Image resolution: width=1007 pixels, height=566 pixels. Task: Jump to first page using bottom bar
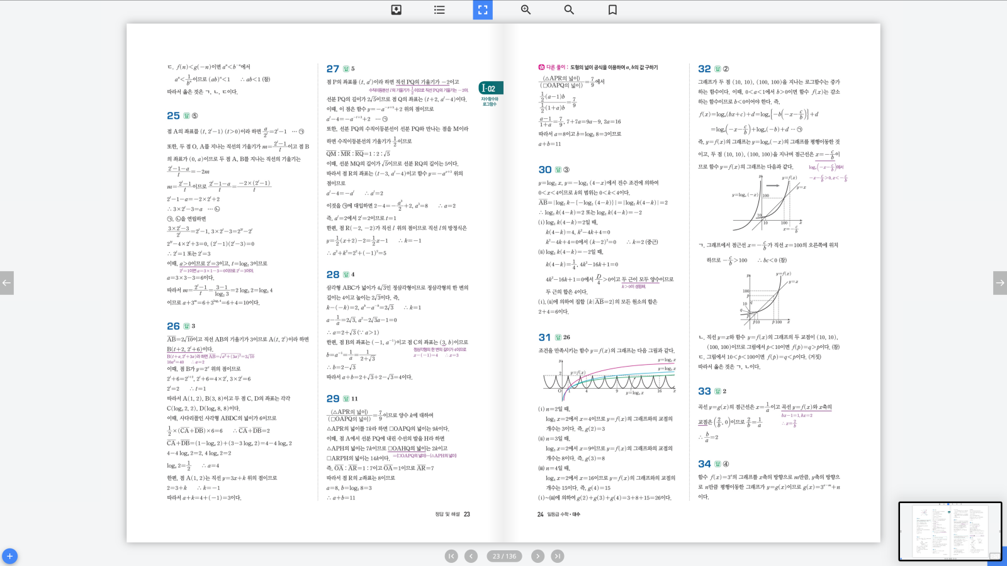(x=451, y=556)
